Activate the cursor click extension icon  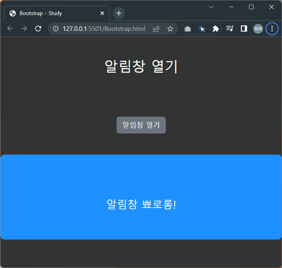click(x=202, y=28)
